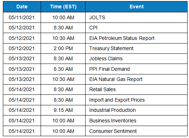Select the JOLTS event cell
The height and width of the screenshot is (138, 189).
[136, 17]
